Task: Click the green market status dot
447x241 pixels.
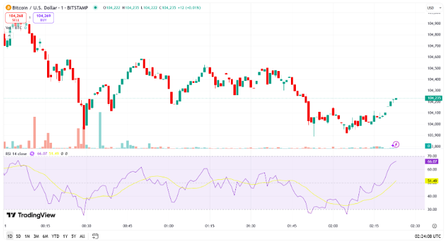Action: coord(95,7)
